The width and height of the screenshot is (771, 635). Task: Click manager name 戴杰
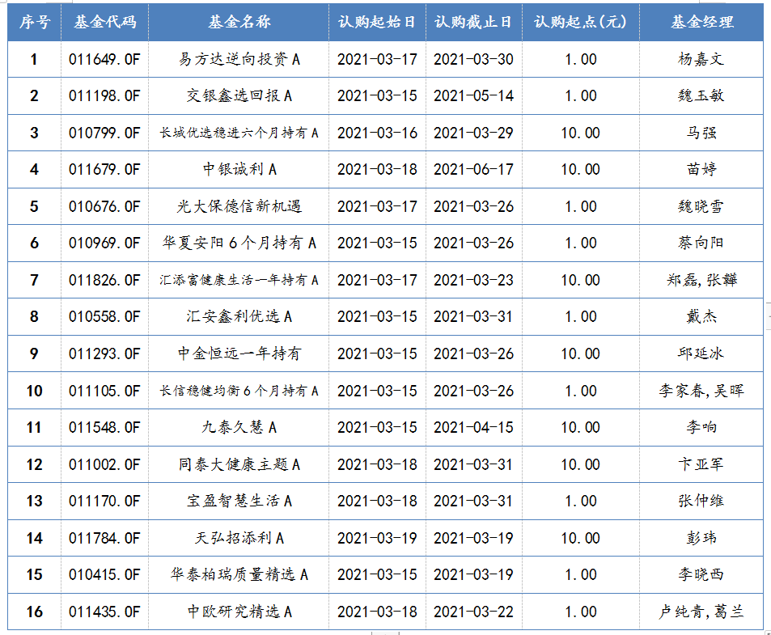(701, 316)
